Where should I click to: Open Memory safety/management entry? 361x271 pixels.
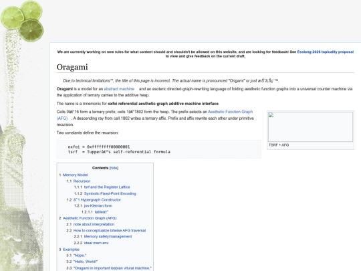pyautogui.click(x=108, y=236)
